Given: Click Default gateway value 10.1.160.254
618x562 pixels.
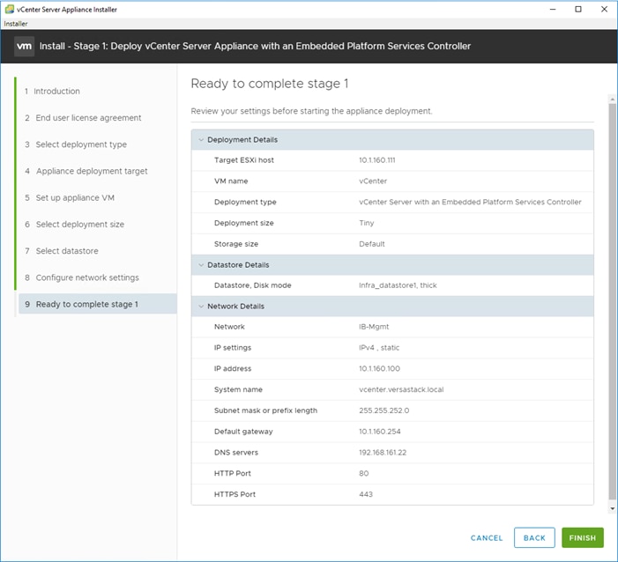Looking at the screenshot, I should point(380,432).
